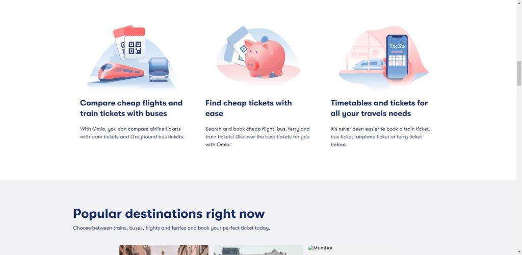Click the "Compare cheap flights and train tickets" heading
This screenshot has width=522, height=255.
pos(131,108)
